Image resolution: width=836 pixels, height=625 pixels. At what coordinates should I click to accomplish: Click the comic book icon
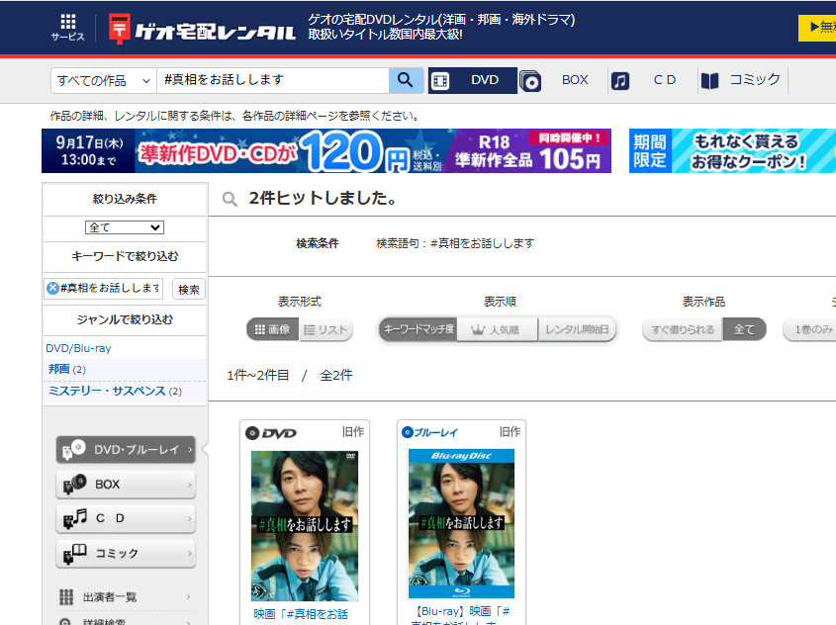pyautogui.click(x=709, y=81)
